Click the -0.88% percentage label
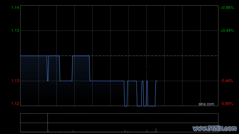Screen dimensions: 239x134 pos(227,103)
